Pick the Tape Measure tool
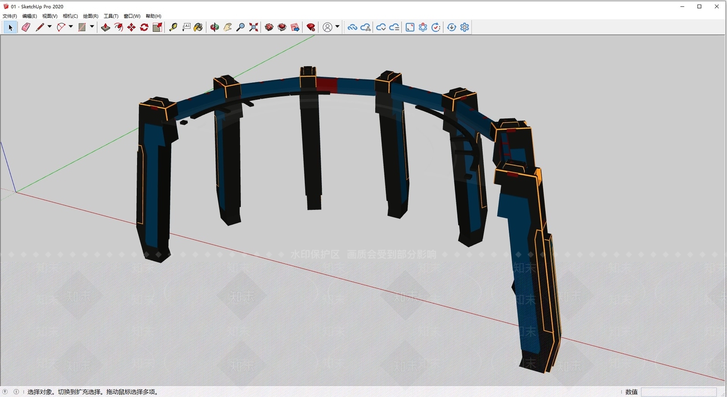The width and height of the screenshot is (727, 397). click(173, 27)
